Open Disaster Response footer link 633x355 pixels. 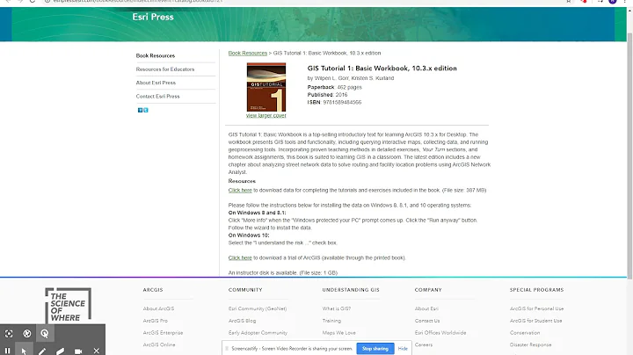click(x=530, y=345)
